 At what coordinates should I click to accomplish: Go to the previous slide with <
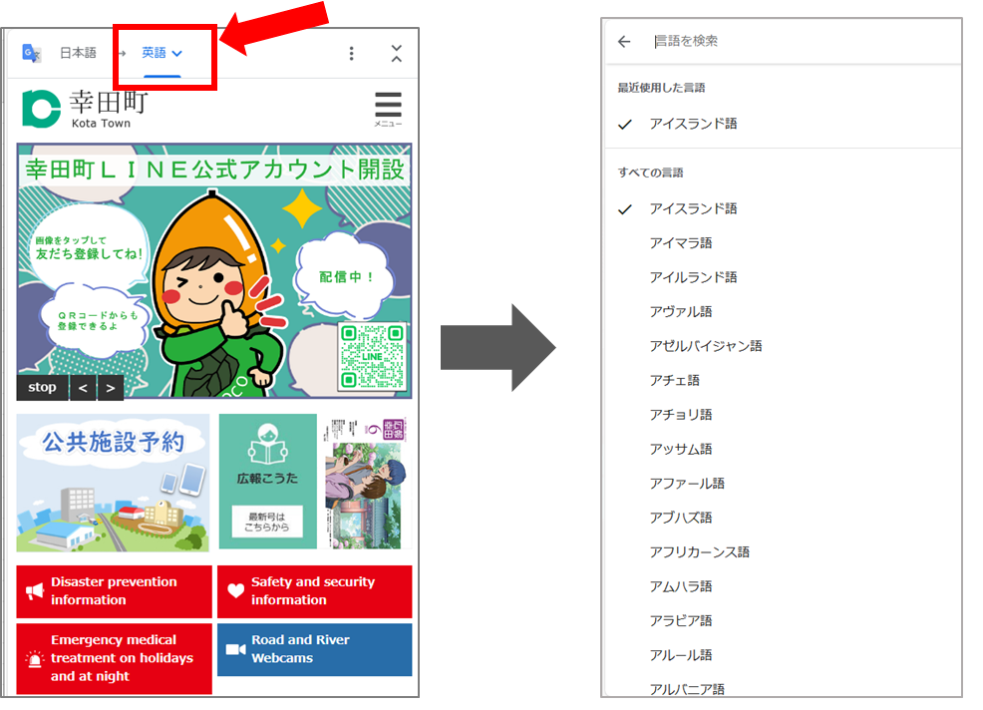coord(83,388)
